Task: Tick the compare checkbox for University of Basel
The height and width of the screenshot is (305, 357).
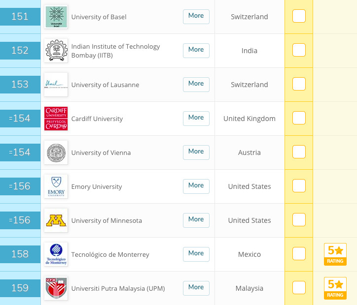Action: (x=299, y=16)
